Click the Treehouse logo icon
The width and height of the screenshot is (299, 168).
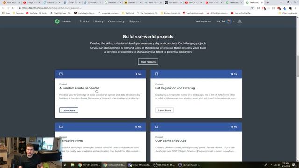pyautogui.click(x=57, y=21)
